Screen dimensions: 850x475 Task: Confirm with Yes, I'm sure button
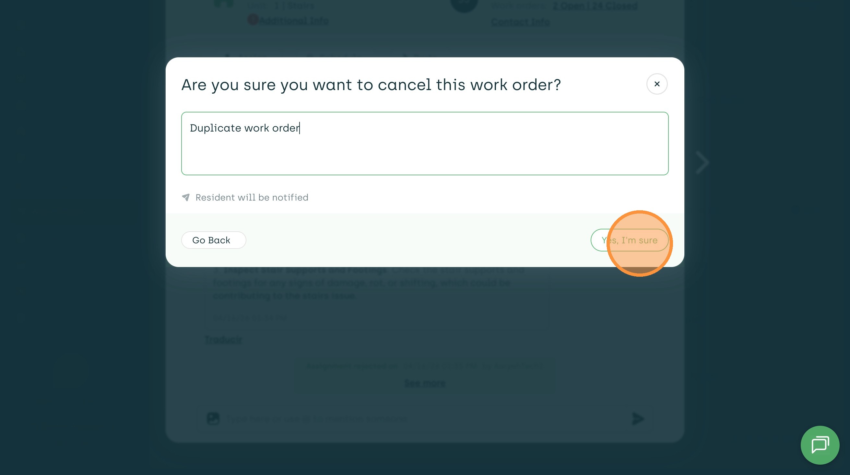(x=629, y=240)
